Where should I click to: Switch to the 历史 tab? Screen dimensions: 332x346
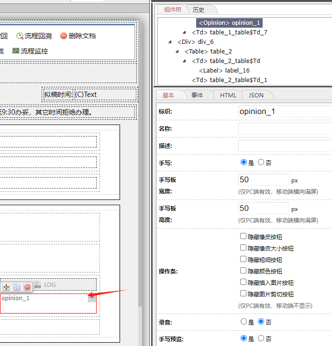click(199, 10)
